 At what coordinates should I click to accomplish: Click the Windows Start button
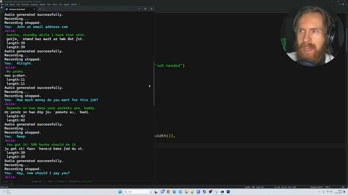(x=120, y=192)
